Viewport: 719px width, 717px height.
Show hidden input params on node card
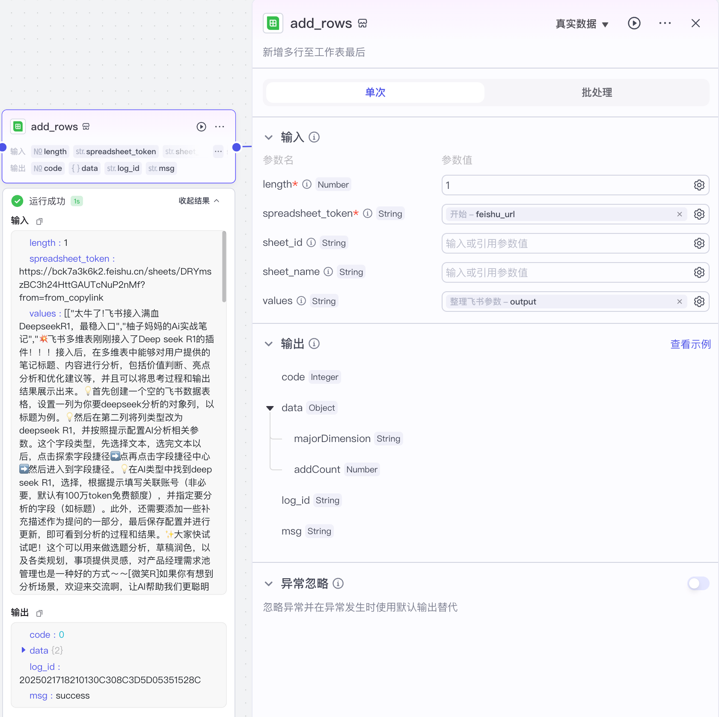[x=218, y=151]
